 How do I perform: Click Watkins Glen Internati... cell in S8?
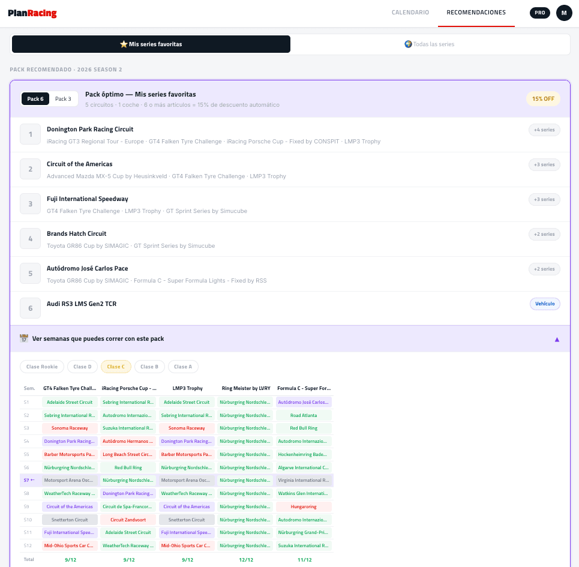click(x=304, y=494)
